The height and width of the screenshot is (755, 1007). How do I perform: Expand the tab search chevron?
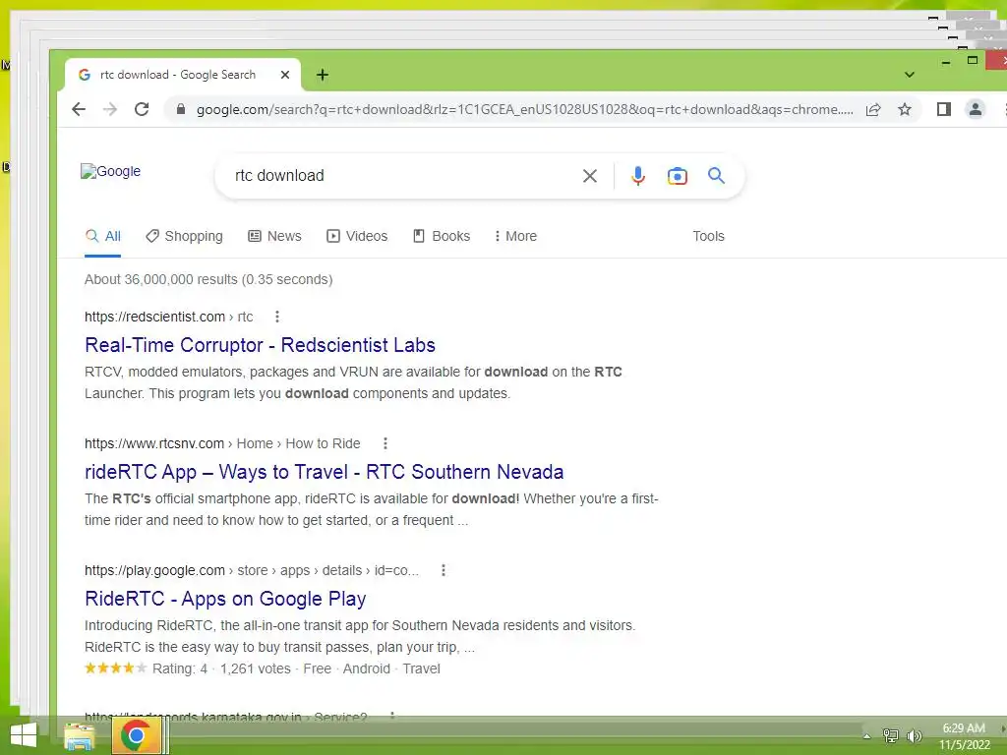coord(910,75)
